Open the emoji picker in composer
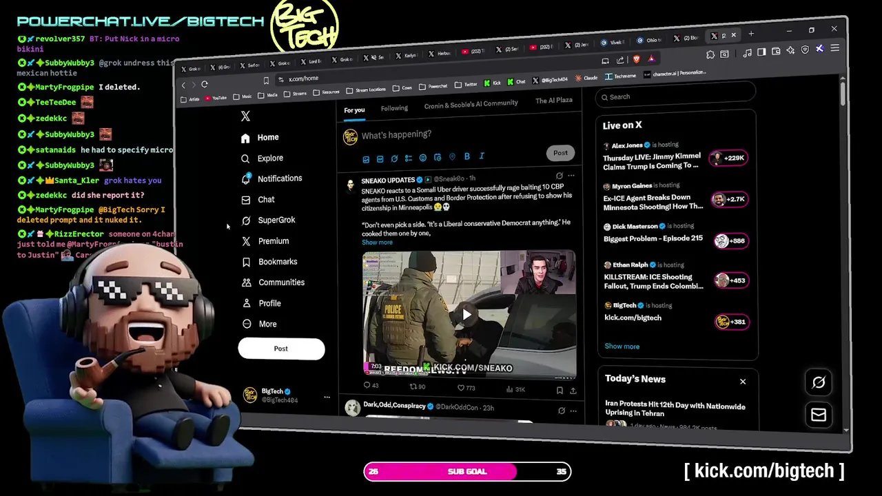The width and height of the screenshot is (882, 496). (423, 158)
